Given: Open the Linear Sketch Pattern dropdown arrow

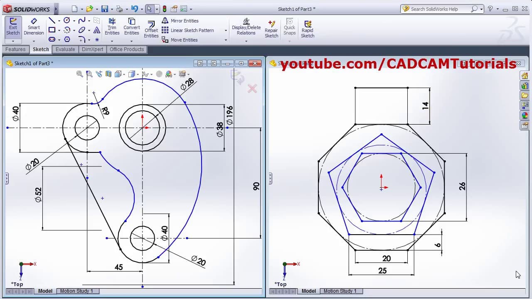Looking at the screenshot, I should [x=226, y=30].
